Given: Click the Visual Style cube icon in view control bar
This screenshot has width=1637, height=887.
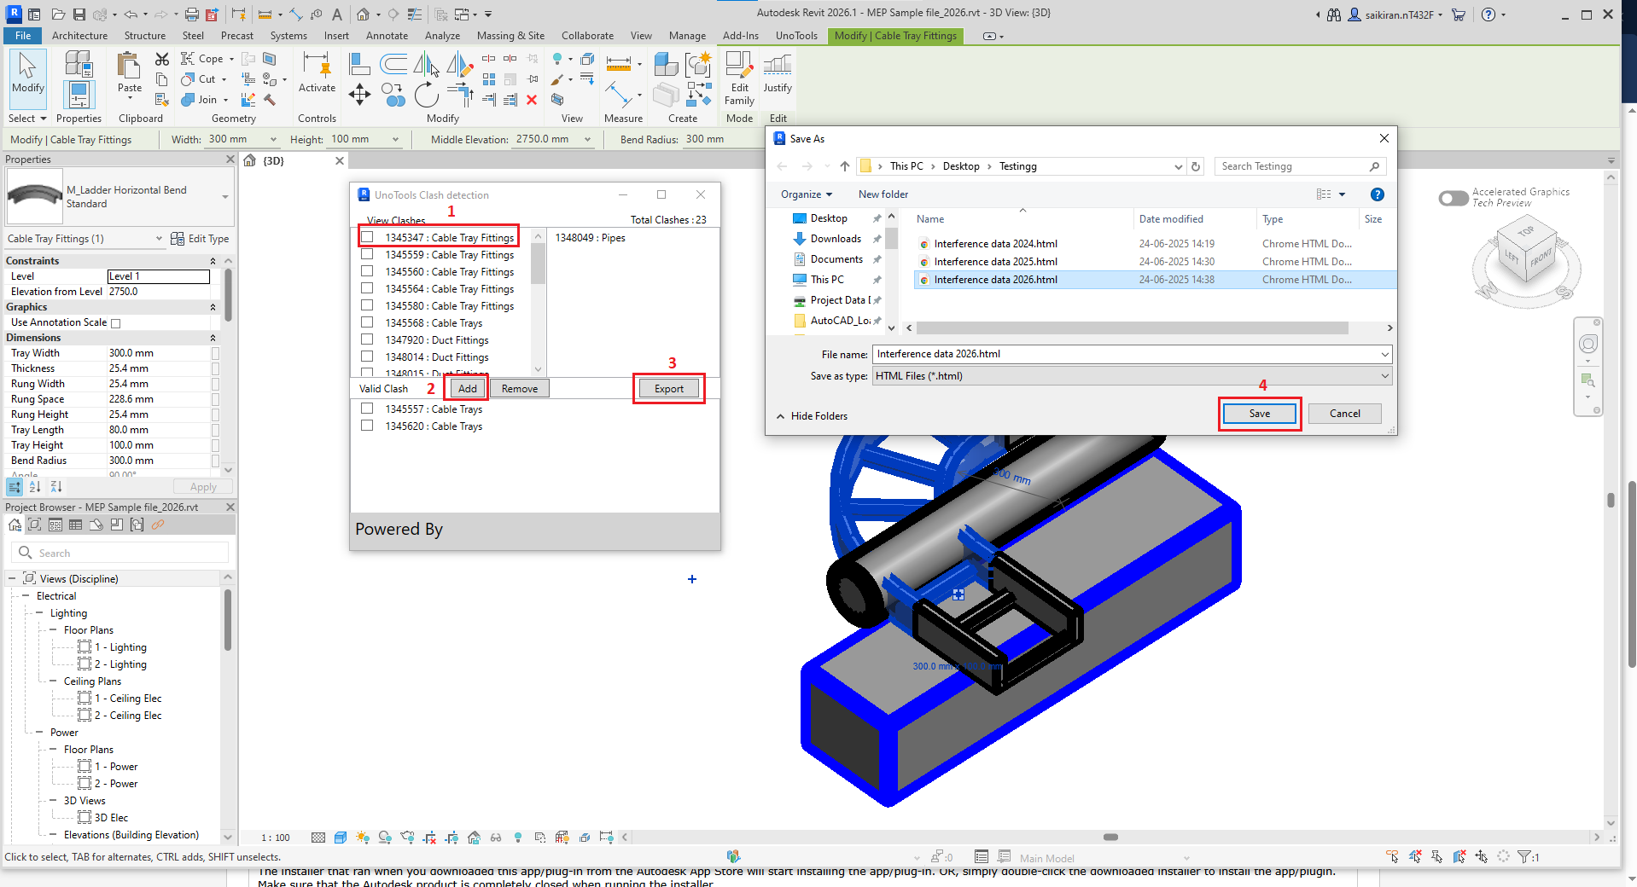Looking at the screenshot, I should [341, 838].
